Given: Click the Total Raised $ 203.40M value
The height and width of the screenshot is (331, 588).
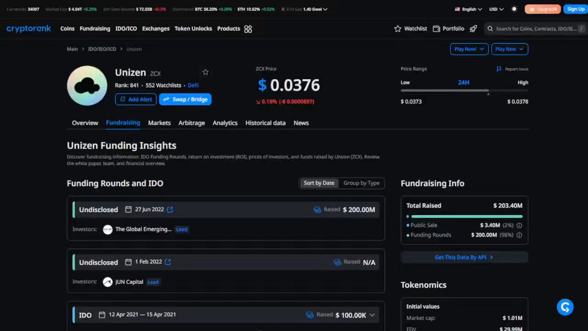Looking at the screenshot, I should click(x=508, y=205).
